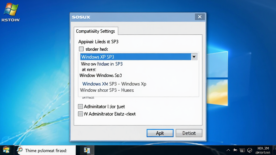The height and width of the screenshot is (155, 276).
Task: Choose the 'Wne ow Fridae in SP3' option
Action: 102,64
